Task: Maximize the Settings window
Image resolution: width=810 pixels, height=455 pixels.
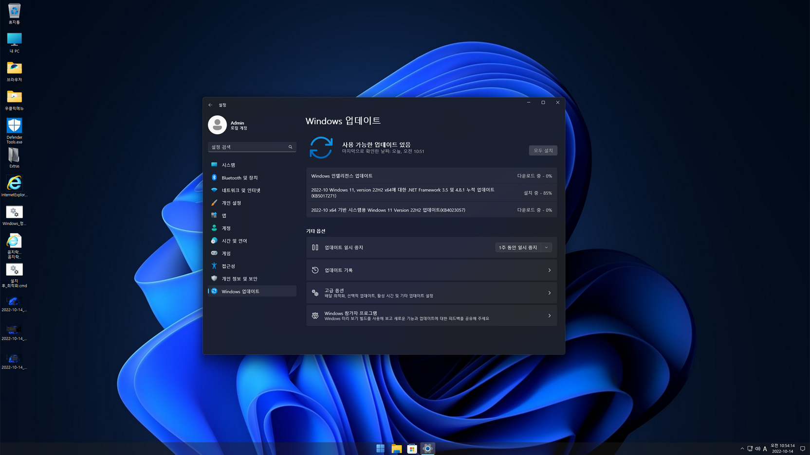Action: pos(543,103)
